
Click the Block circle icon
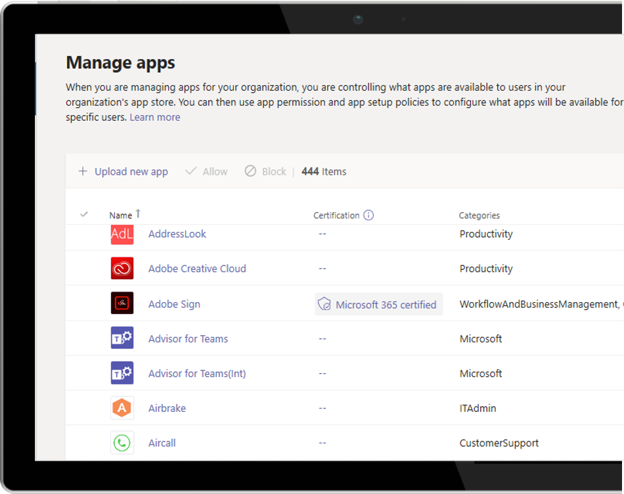pos(250,171)
